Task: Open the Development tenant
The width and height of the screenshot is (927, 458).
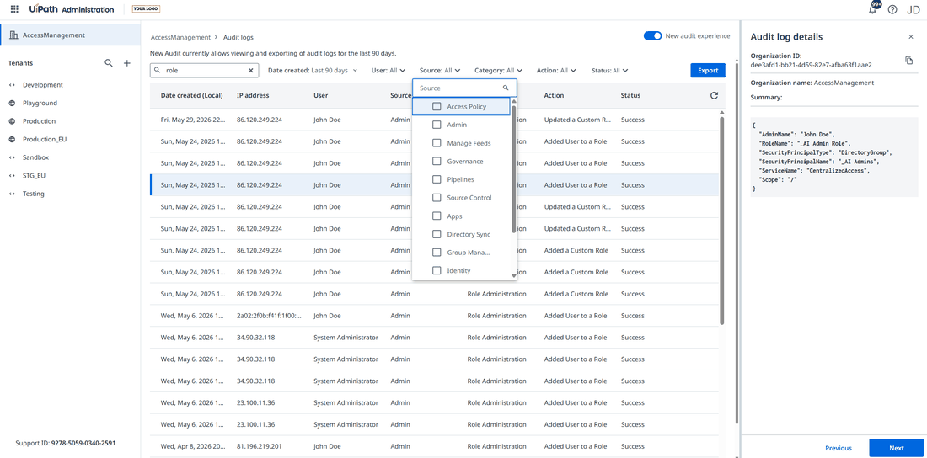Action: click(x=43, y=85)
